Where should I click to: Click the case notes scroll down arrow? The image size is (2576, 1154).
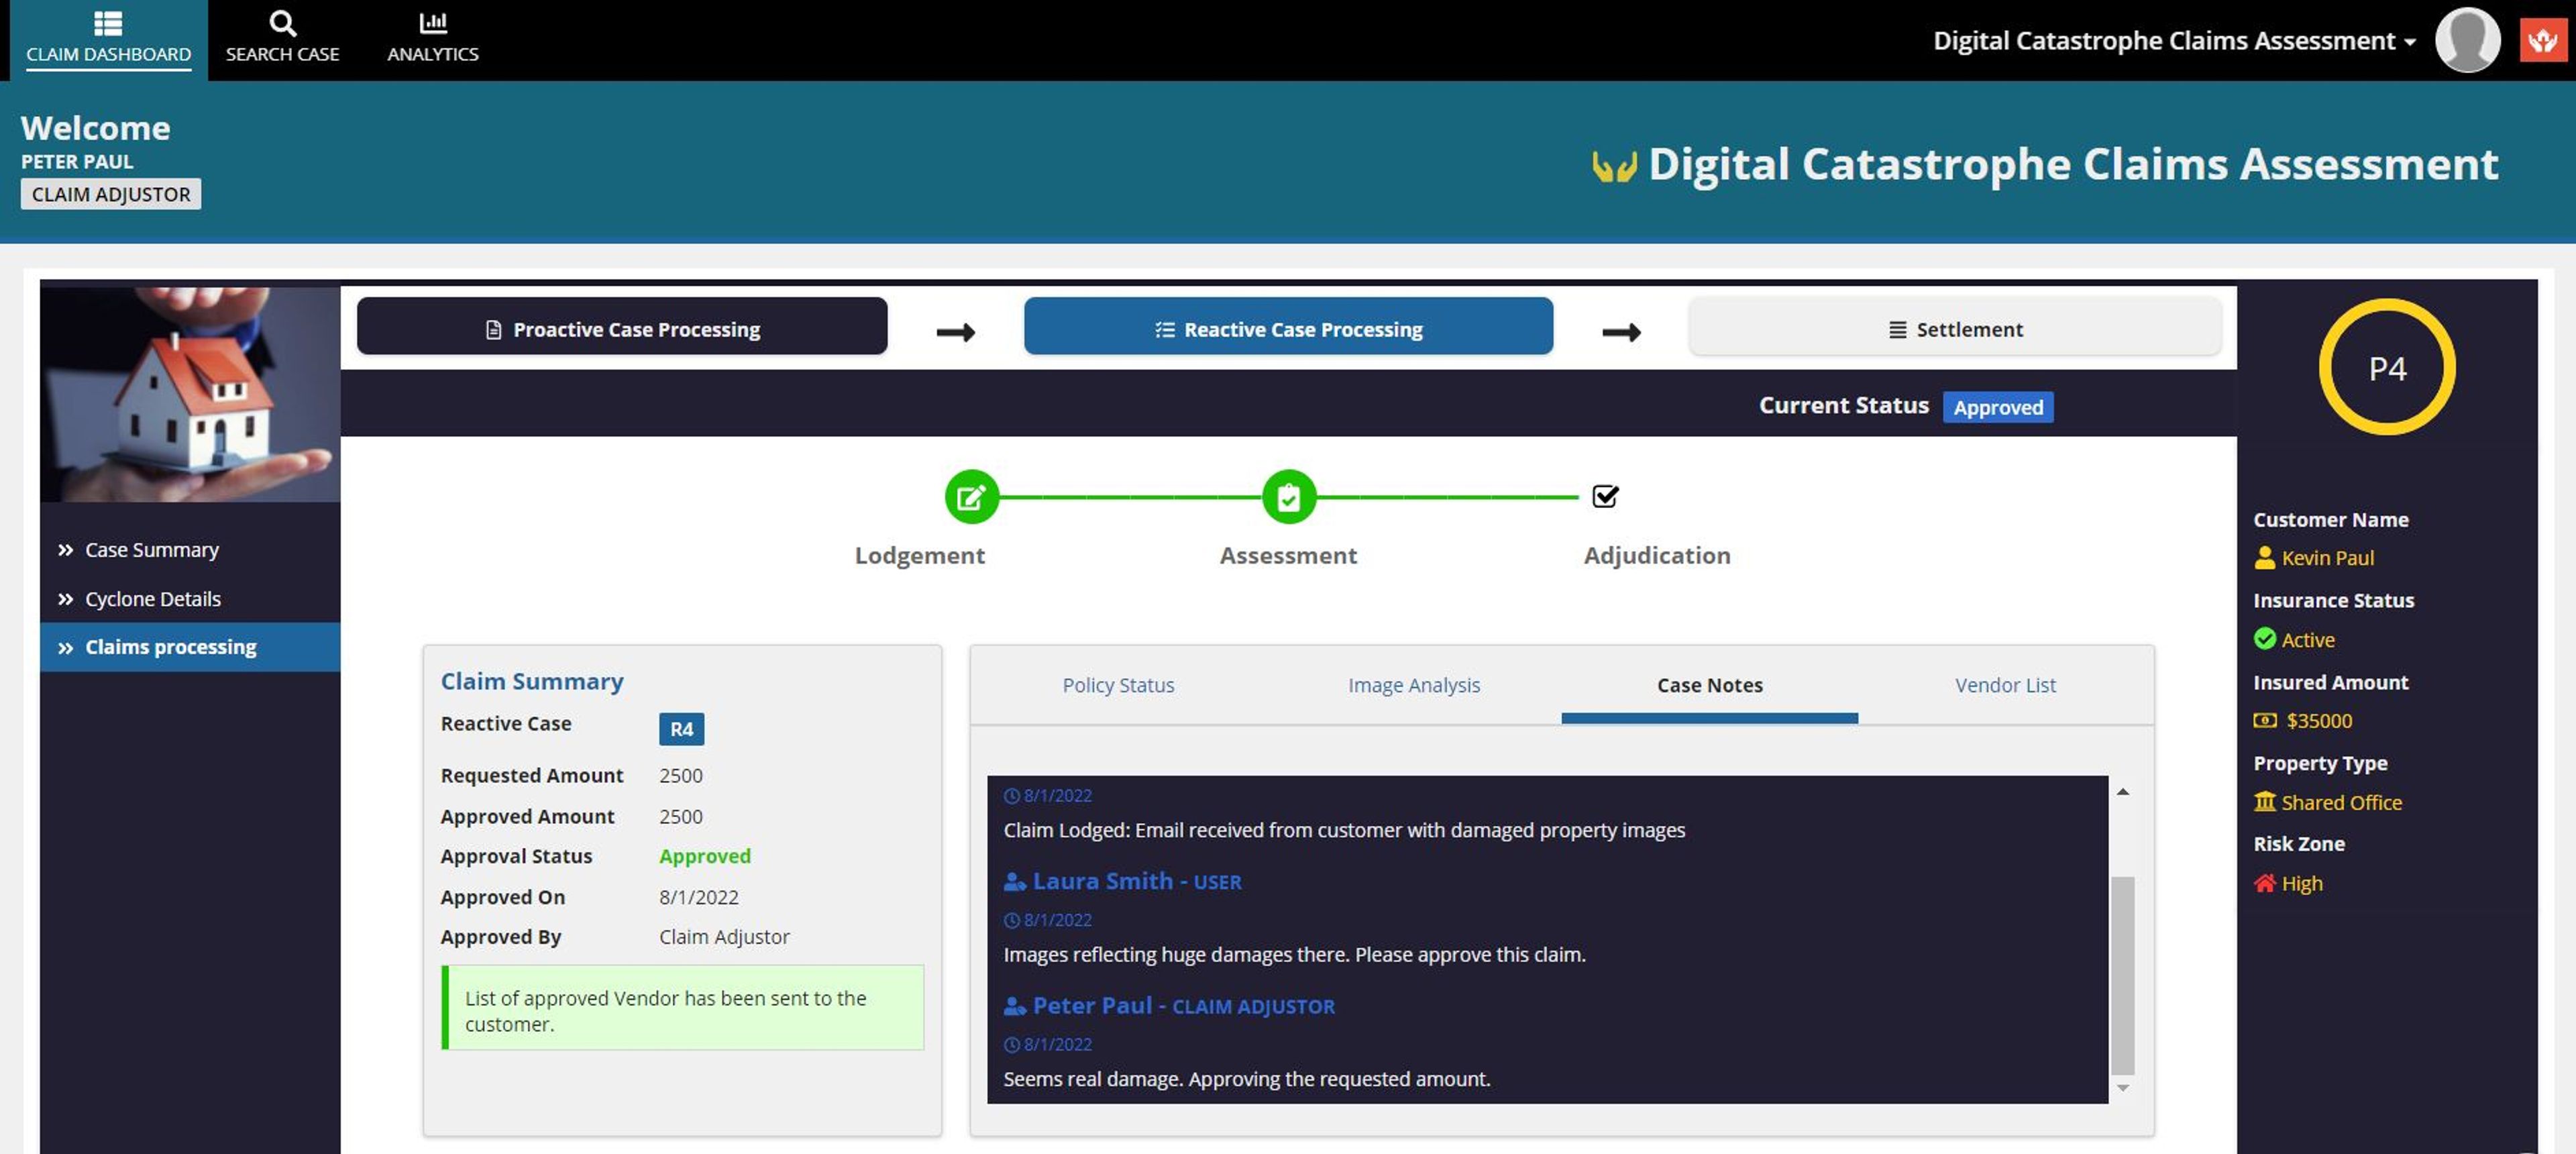2122,1088
